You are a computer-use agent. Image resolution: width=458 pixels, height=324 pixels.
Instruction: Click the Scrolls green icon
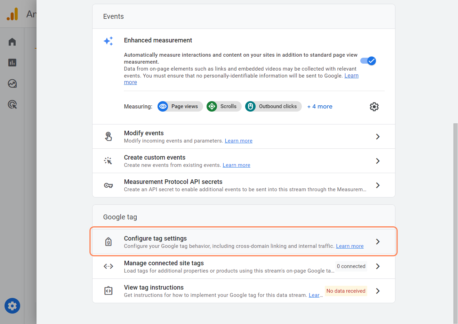point(212,106)
